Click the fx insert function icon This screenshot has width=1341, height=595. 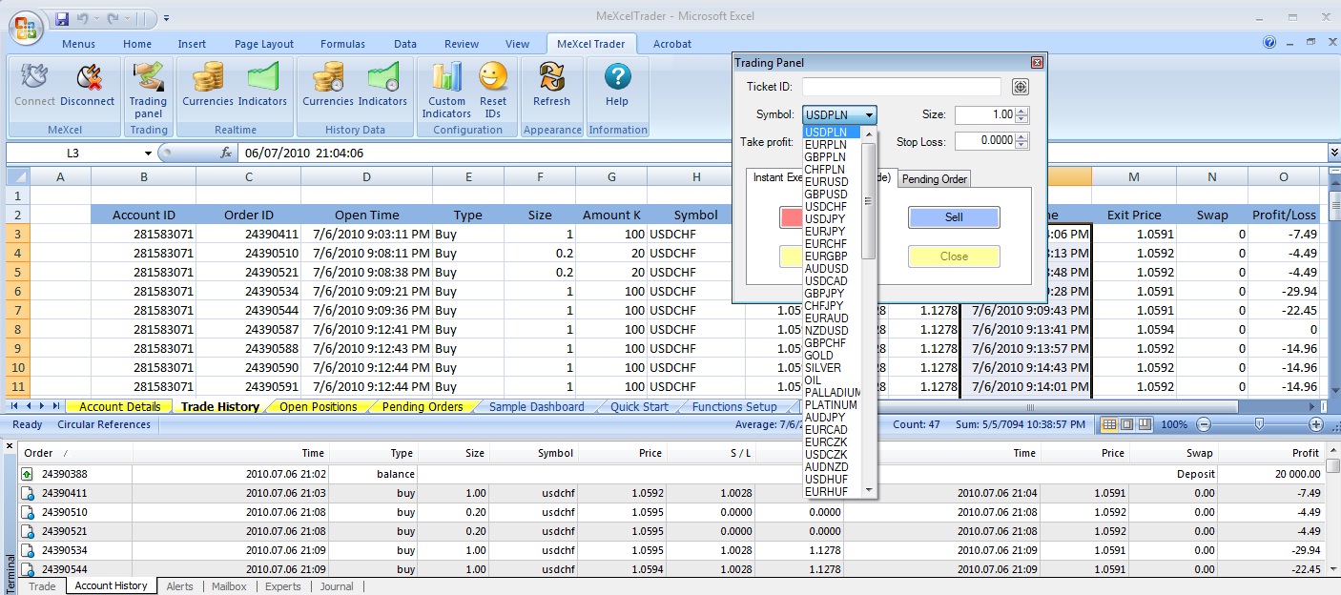point(226,153)
